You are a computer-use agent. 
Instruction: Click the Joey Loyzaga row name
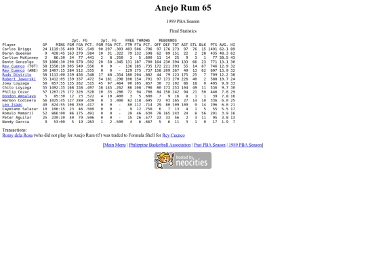16,83
